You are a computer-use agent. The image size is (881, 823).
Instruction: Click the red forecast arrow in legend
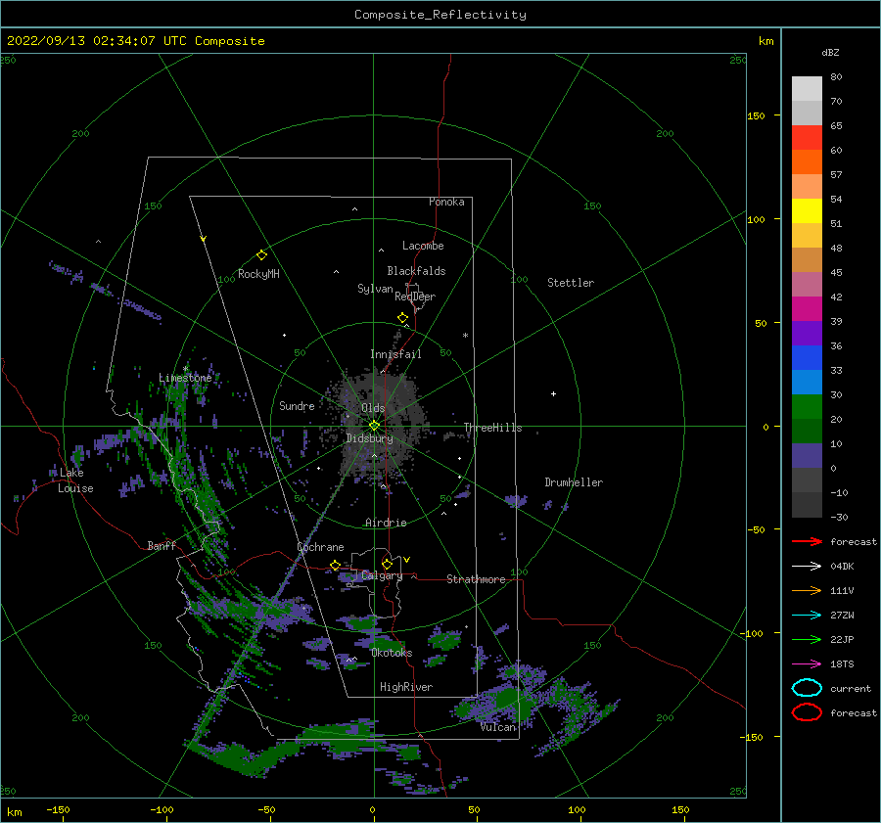(x=807, y=541)
